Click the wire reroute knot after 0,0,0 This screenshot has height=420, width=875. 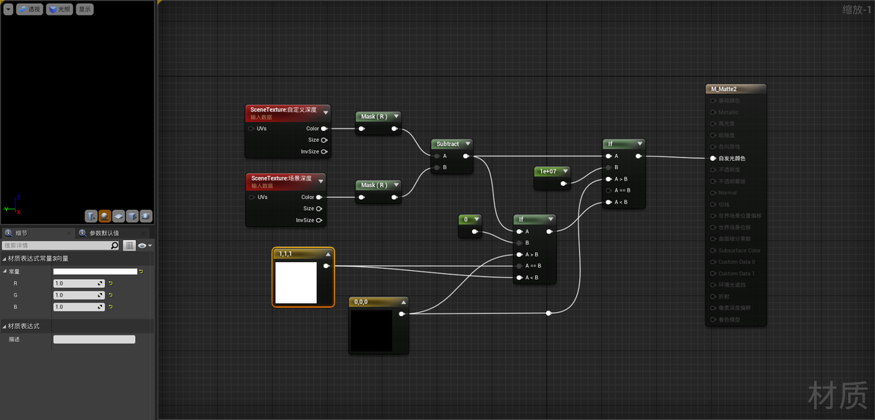[x=548, y=314]
